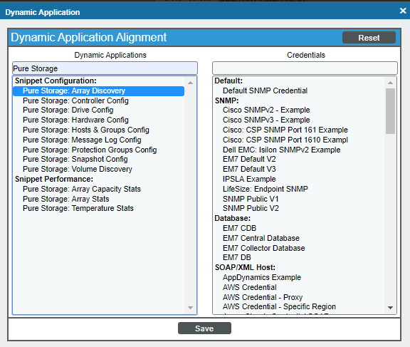Screen dimensions: 410x347
Task: Click the Save button
Action: click(204, 328)
